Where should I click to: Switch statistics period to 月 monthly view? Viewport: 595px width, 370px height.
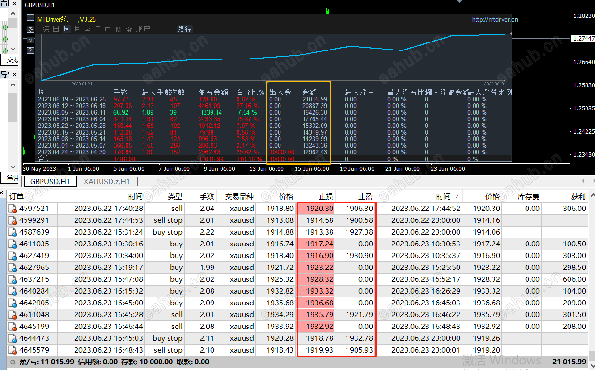tap(76, 29)
